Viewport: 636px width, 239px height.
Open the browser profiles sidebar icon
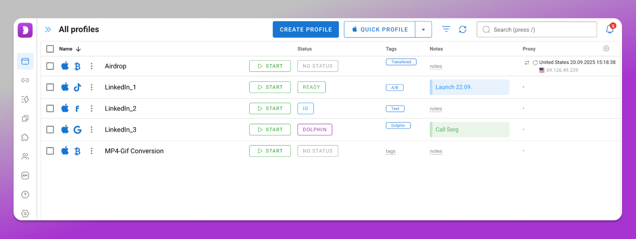25,61
